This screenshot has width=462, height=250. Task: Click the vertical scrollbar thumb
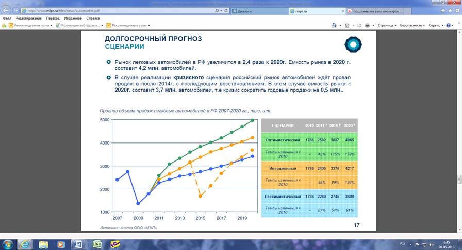(459, 179)
